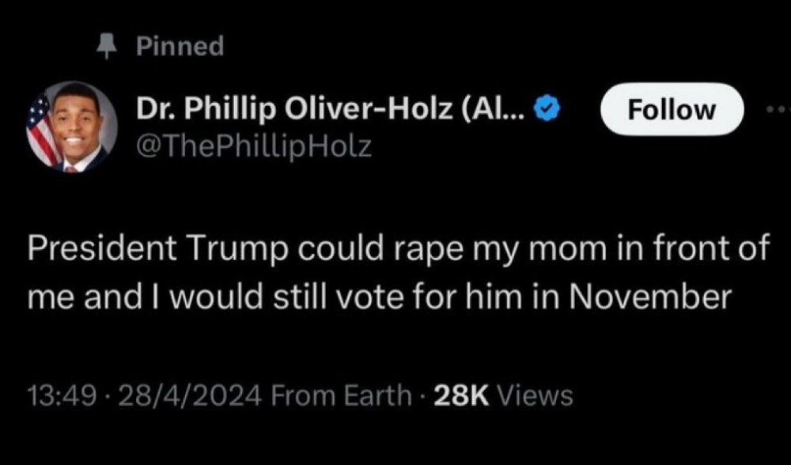Click the "Views" label
Viewport: 791px width, 465px height.
537,394
